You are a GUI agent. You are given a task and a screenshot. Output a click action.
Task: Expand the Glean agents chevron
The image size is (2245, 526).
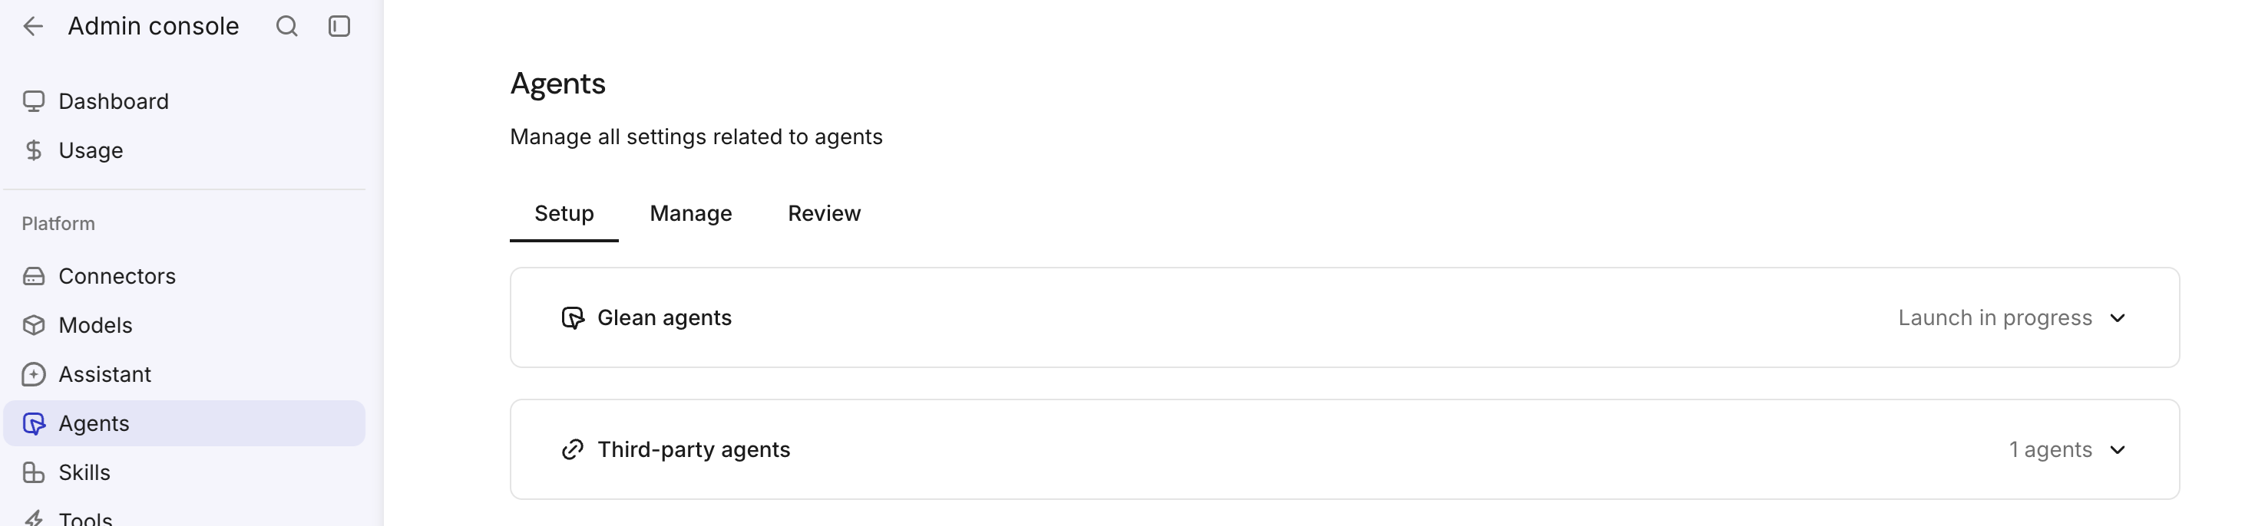point(2118,318)
